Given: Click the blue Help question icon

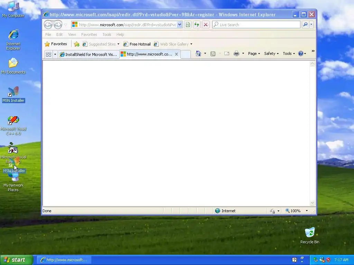Looking at the screenshot, I should (300, 53).
